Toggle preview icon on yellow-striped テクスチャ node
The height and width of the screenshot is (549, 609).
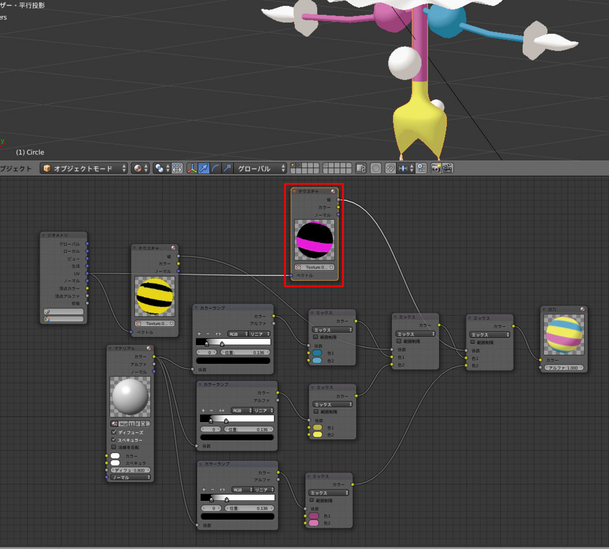173,248
